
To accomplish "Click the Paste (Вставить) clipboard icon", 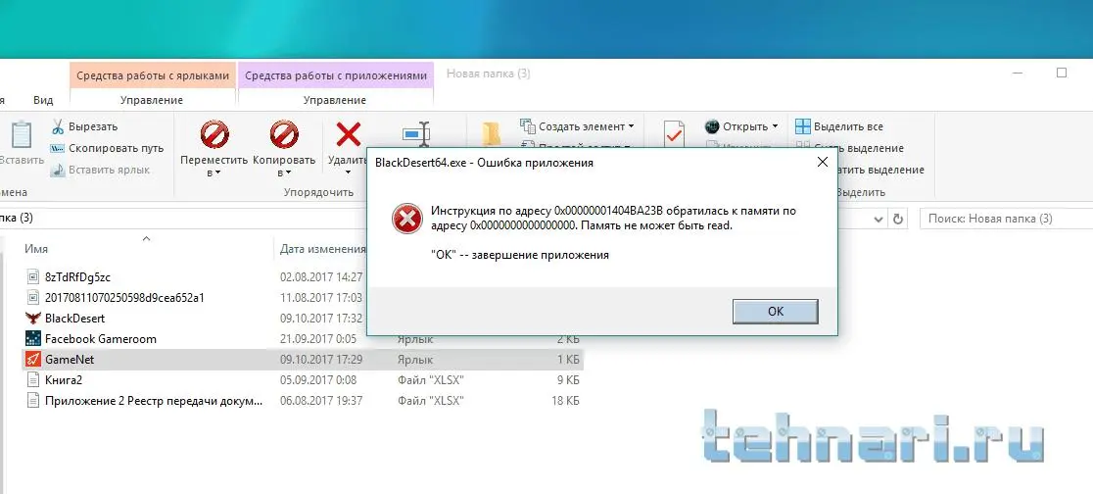I will point(21,133).
